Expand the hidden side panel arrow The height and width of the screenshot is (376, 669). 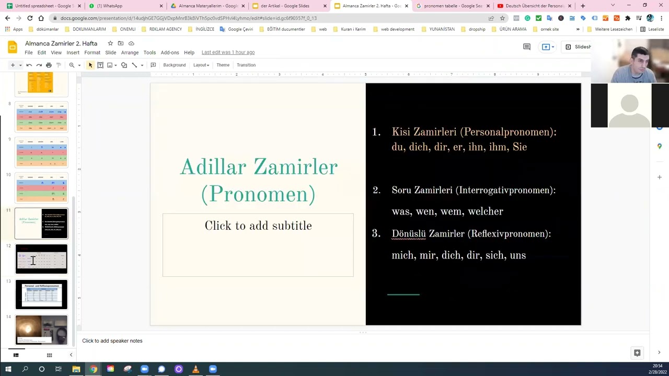click(659, 352)
